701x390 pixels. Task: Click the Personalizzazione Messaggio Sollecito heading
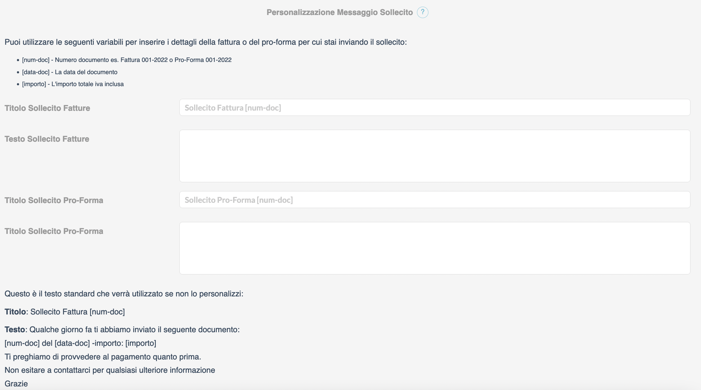coord(340,12)
